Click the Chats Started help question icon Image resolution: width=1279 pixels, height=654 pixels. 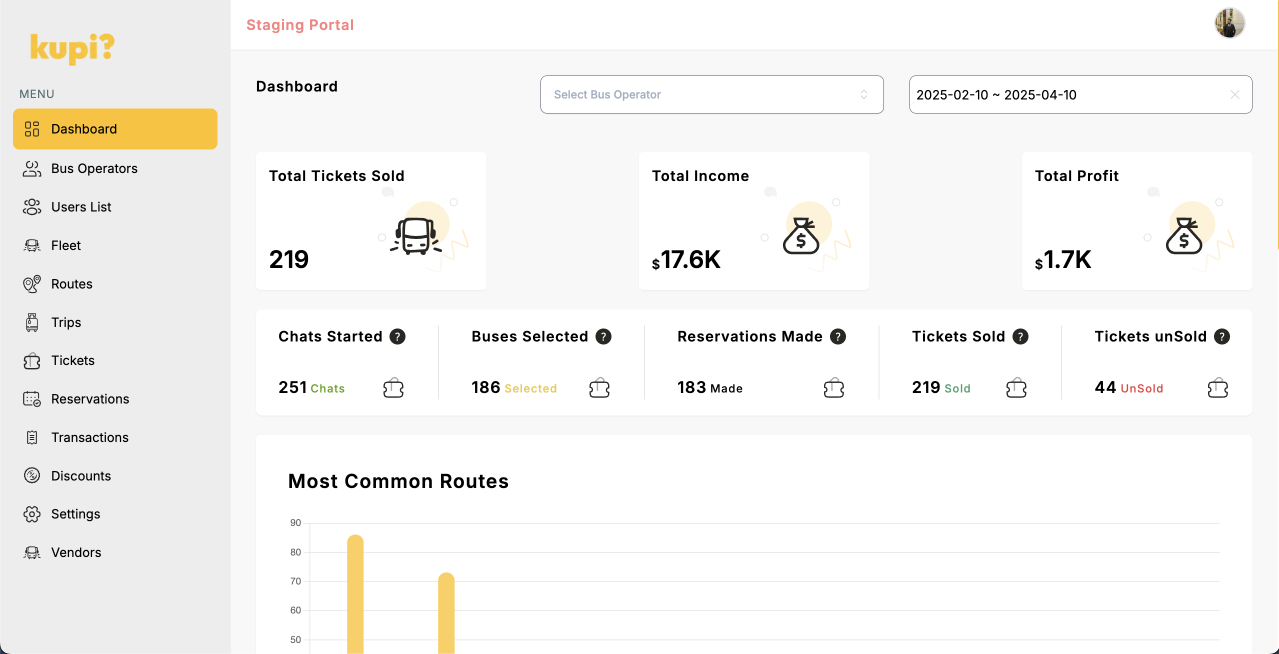(x=397, y=336)
